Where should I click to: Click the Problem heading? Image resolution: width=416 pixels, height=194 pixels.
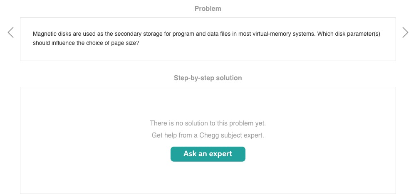208,8
